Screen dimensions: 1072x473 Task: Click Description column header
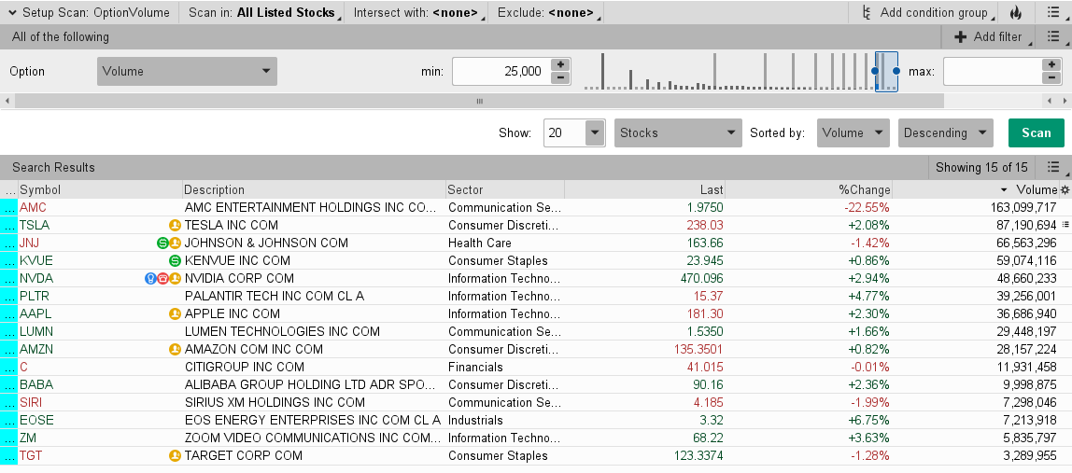[314, 190]
